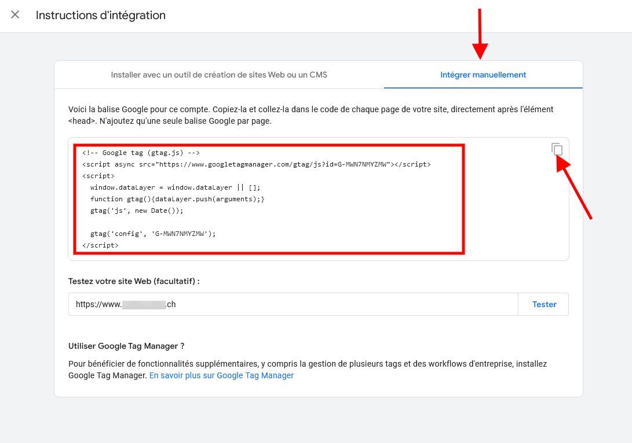Click the Google tag comment code line
Viewport: 632px width, 443px height.
(x=141, y=153)
